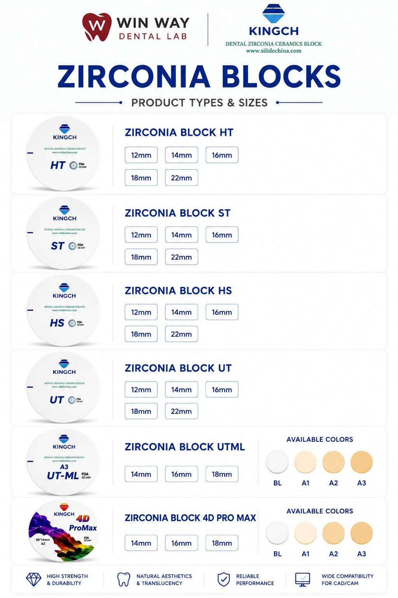Click the Kingch blue diamond logo

(274, 14)
